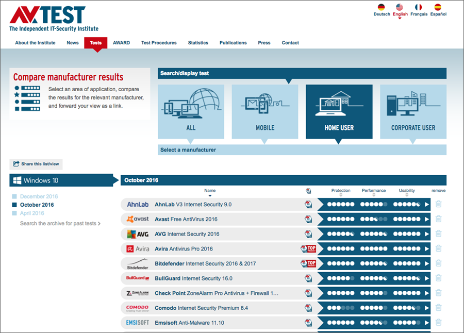
Task: Go to Test Procedures
Action: point(159,43)
